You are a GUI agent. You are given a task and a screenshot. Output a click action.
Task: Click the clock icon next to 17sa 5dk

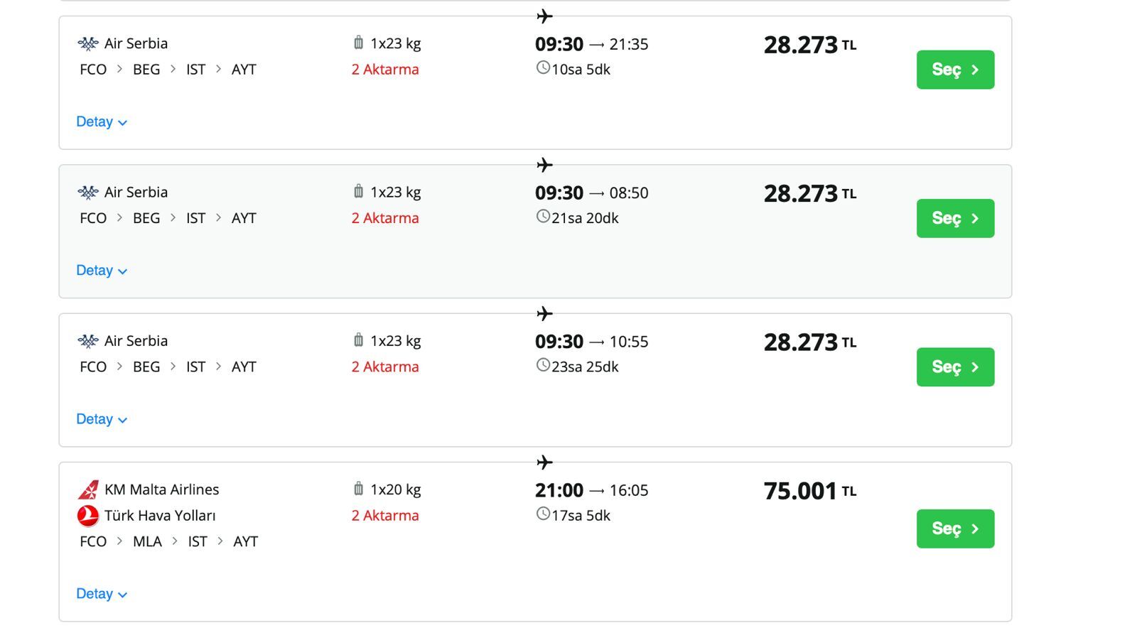pos(542,515)
